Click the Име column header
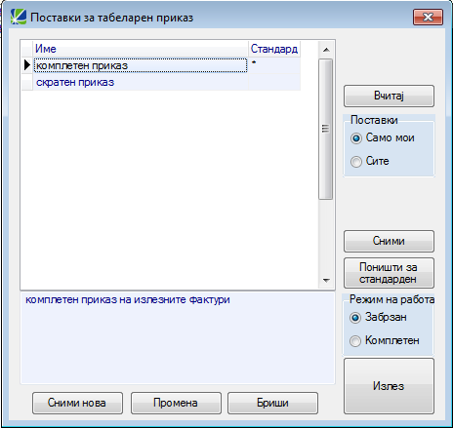The width and height of the screenshot is (453, 428). coord(141,49)
